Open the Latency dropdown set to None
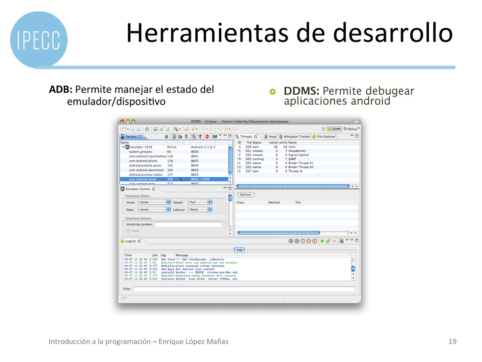This screenshot has width=482, height=362. point(200,209)
